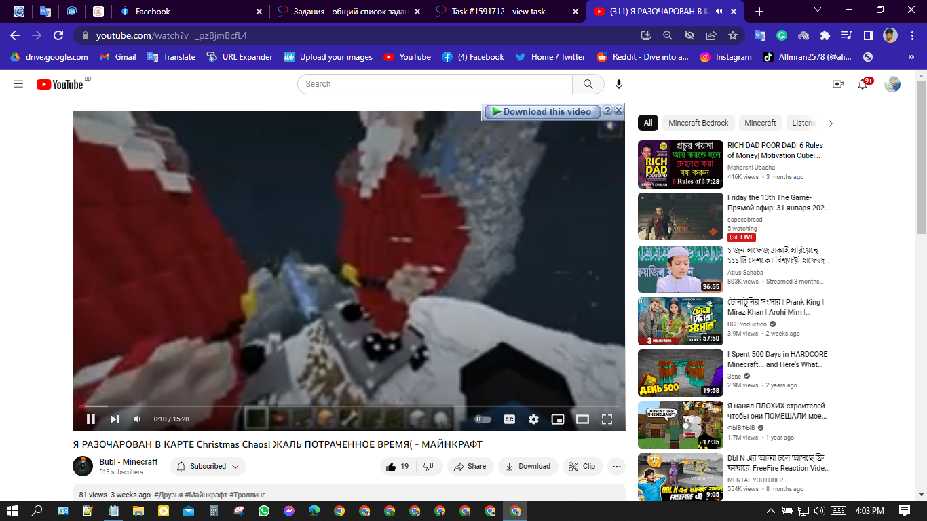The image size is (927, 521).
Task: Click the address bar URL
Action: coord(171,35)
